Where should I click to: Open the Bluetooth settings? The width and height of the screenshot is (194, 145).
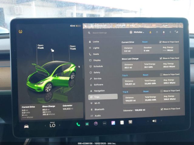coord(97,109)
